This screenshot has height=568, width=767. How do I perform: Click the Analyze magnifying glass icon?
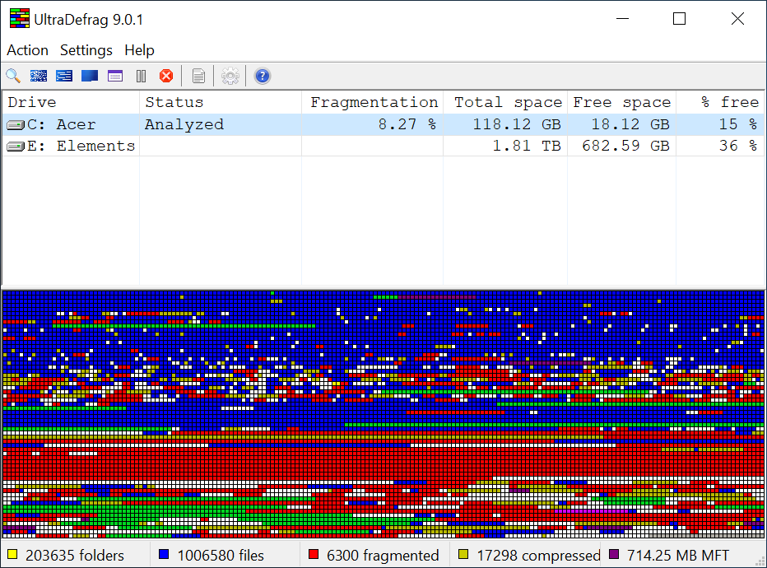pos(13,77)
